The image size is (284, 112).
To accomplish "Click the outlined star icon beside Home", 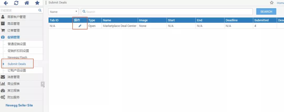I will [x=272, y=3].
